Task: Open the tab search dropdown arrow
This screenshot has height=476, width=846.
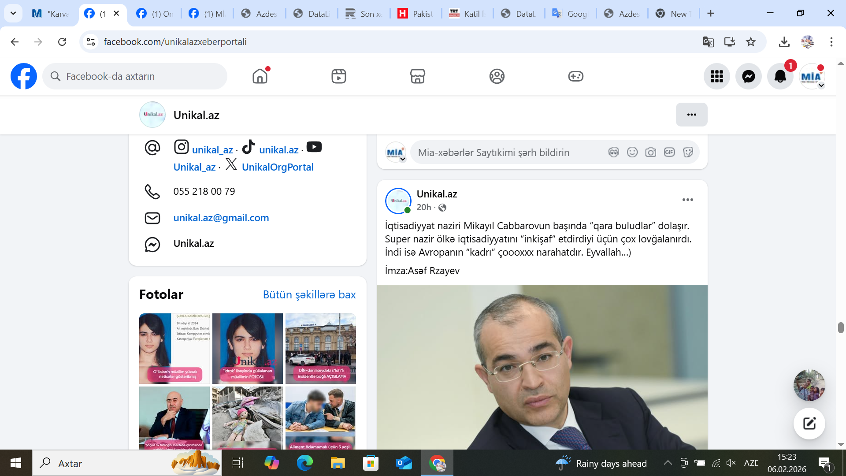Action: click(x=13, y=13)
